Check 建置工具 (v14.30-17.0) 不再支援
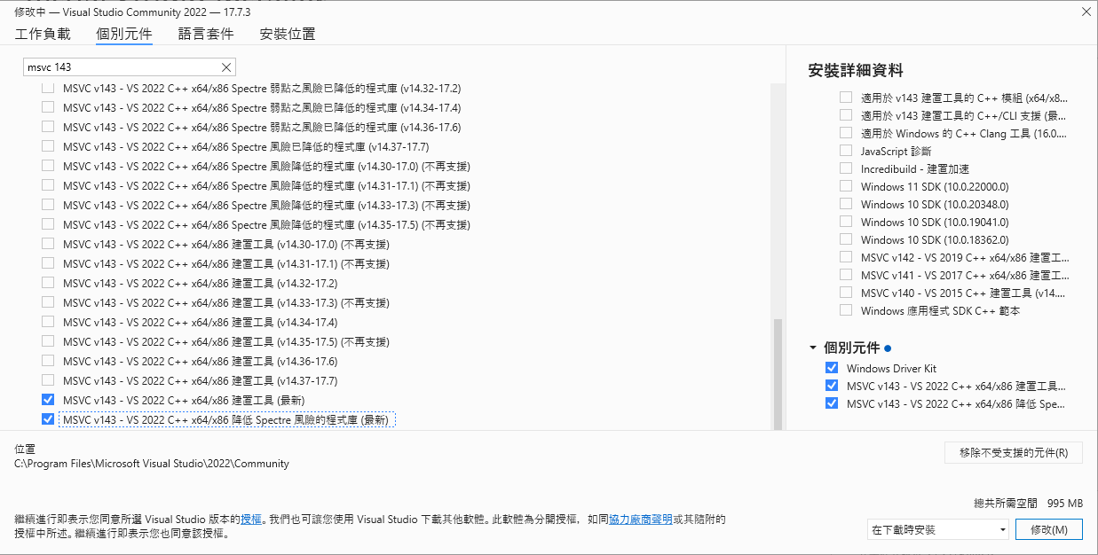1098x555 pixels. [48, 245]
